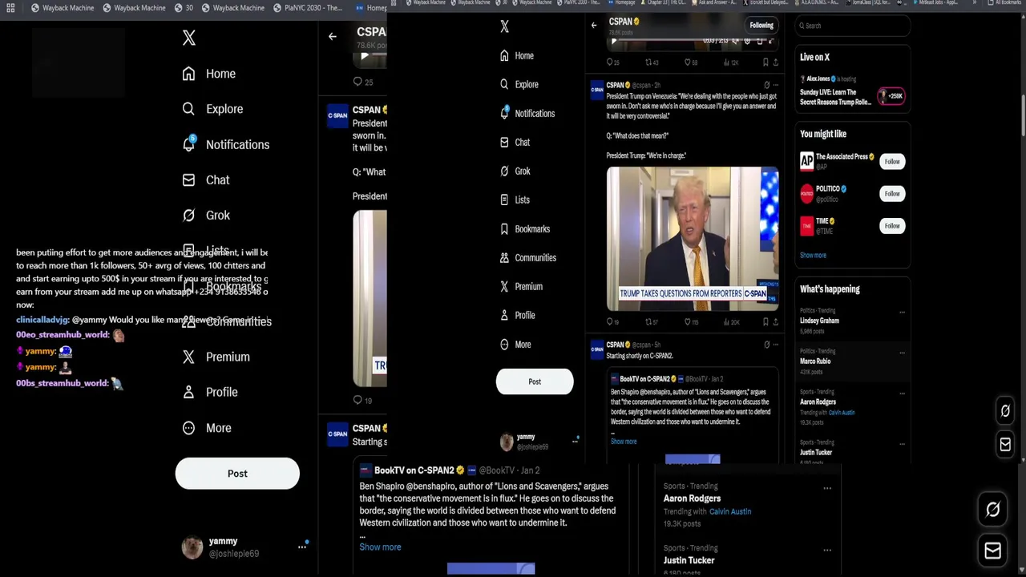Open options for Marco Rubio trend
This screenshot has height=577, width=1026.
(x=902, y=353)
